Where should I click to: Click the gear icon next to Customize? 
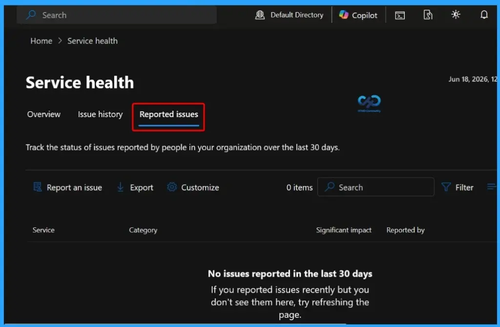(x=172, y=187)
